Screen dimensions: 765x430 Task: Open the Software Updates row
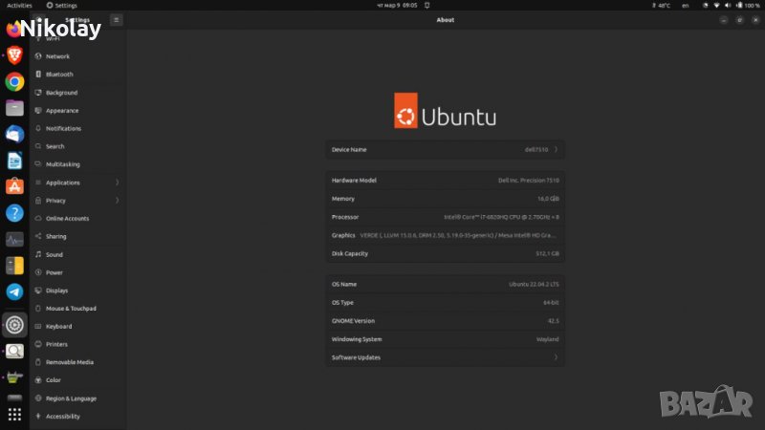[445, 357]
